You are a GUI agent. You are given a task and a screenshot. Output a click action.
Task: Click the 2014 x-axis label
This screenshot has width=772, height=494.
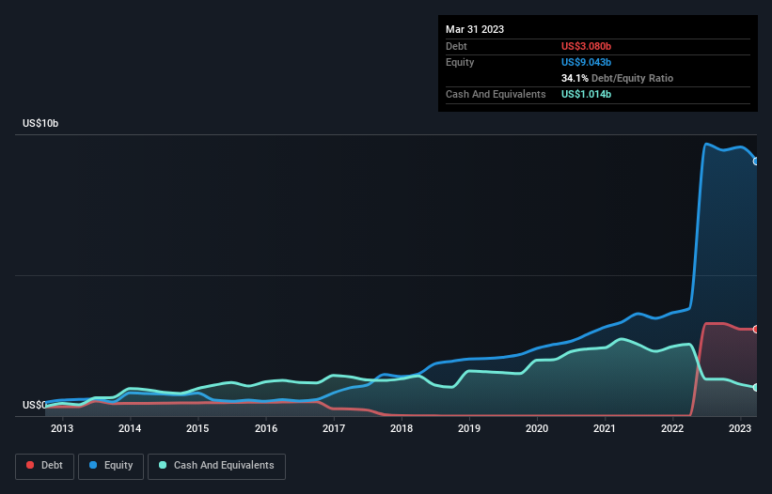coord(130,428)
